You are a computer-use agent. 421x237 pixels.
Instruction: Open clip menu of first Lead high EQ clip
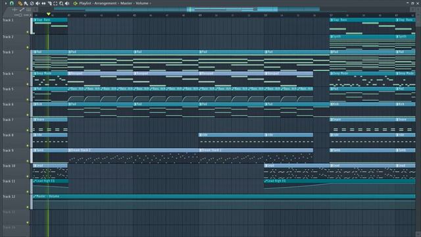tap(34, 181)
